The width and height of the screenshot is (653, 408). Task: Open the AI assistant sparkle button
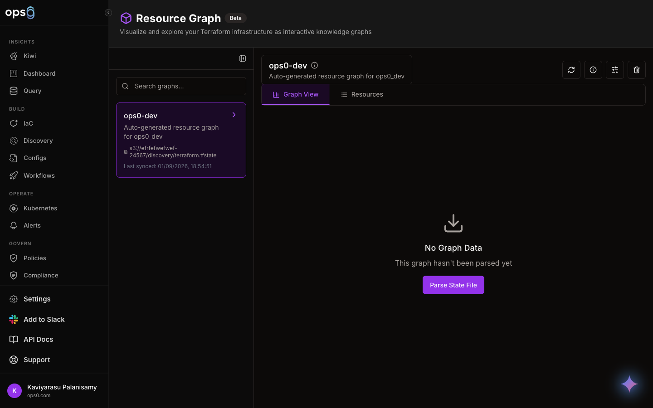(x=629, y=384)
